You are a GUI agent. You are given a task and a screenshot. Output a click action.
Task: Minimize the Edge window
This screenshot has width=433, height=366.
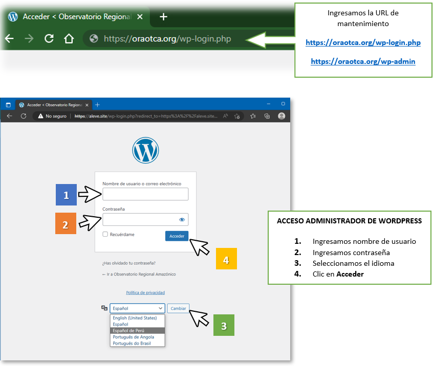tap(268, 104)
